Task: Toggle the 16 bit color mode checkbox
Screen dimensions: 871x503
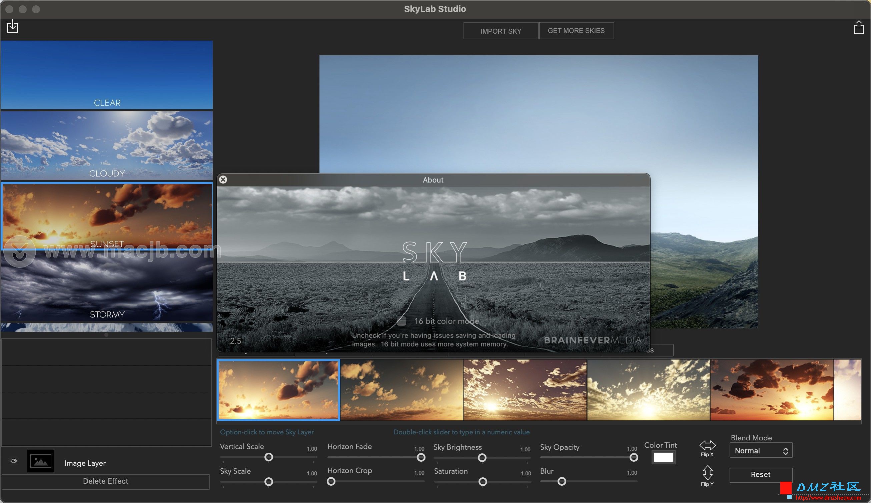Action: pyautogui.click(x=401, y=321)
